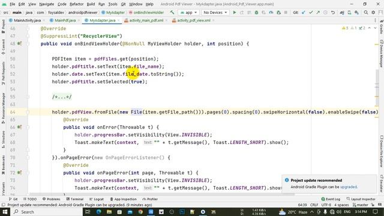Open UTF-8 encoding selector in status bar
This screenshot has height=216, width=384.
pyautogui.click(x=326, y=205)
